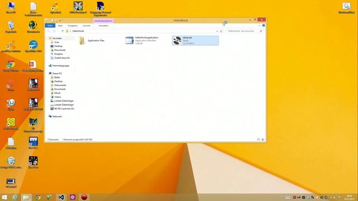Image resolution: width=358 pixels, height=201 pixels.
Task: Select the setup.exe file
Action: pyautogui.click(x=195, y=41)
